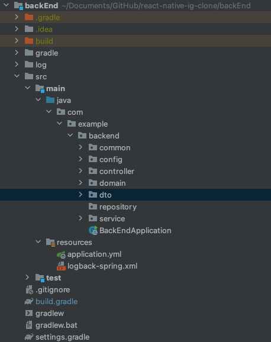Collapse the java folder chevron
The image size is (271, 342).
point(38,99)
